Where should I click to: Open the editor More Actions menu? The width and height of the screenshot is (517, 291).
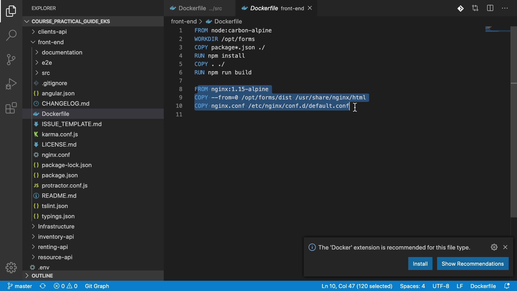click(x=505, y=8)
